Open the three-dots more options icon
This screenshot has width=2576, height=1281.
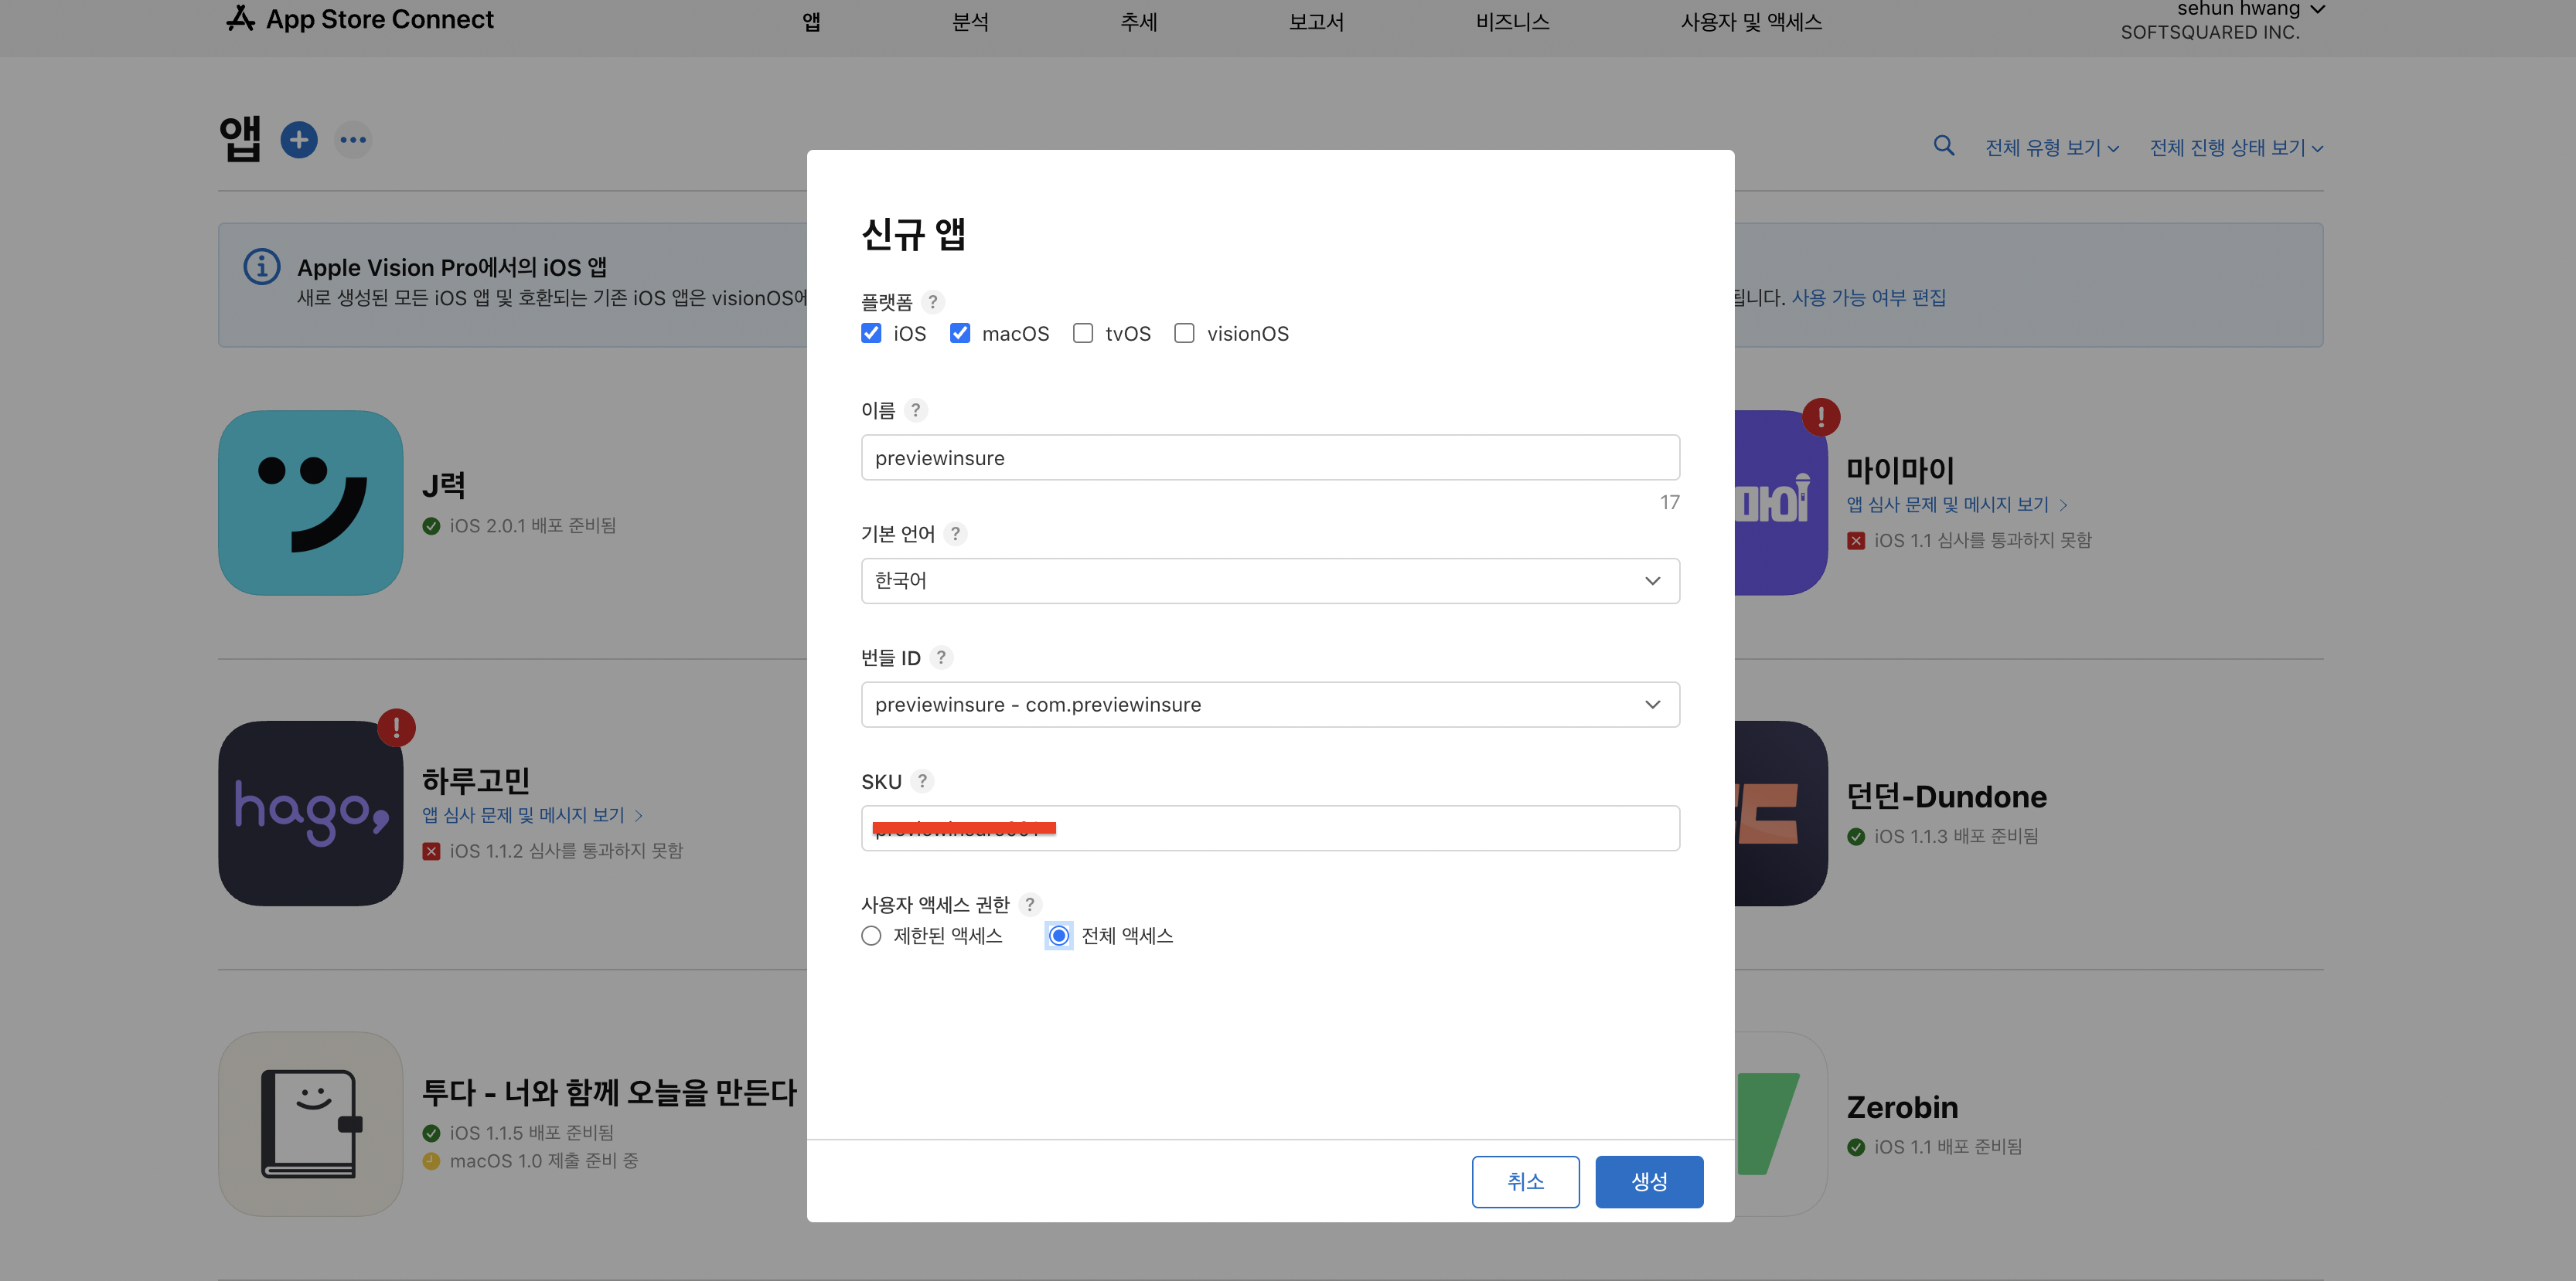click(x=353, y=140)
